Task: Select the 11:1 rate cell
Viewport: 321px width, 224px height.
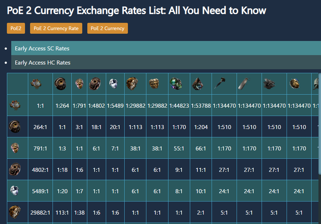Action: 201,170
